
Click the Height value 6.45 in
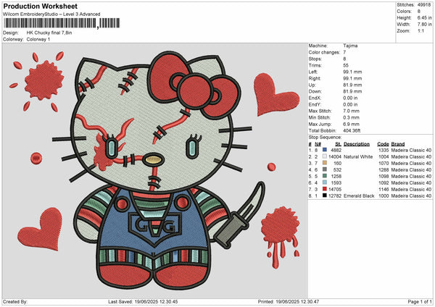coord(424,17)
